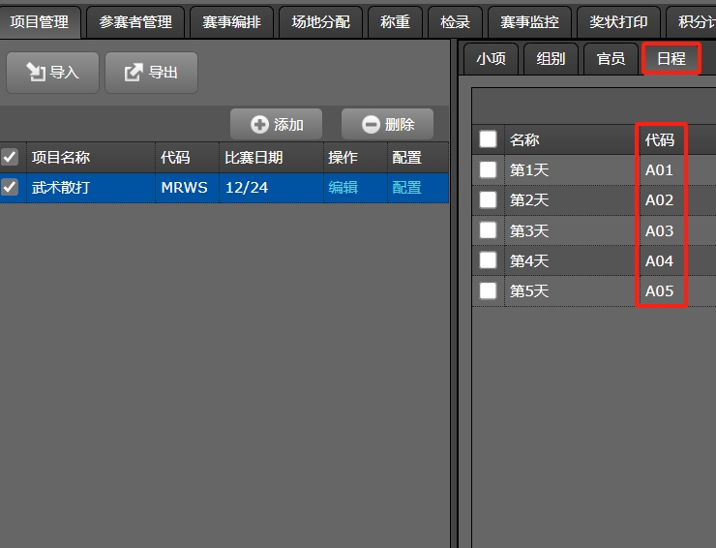The image size is (716, 548).
Task: Toggle the select-all checkbox in project table header
Action: point(10,157)
